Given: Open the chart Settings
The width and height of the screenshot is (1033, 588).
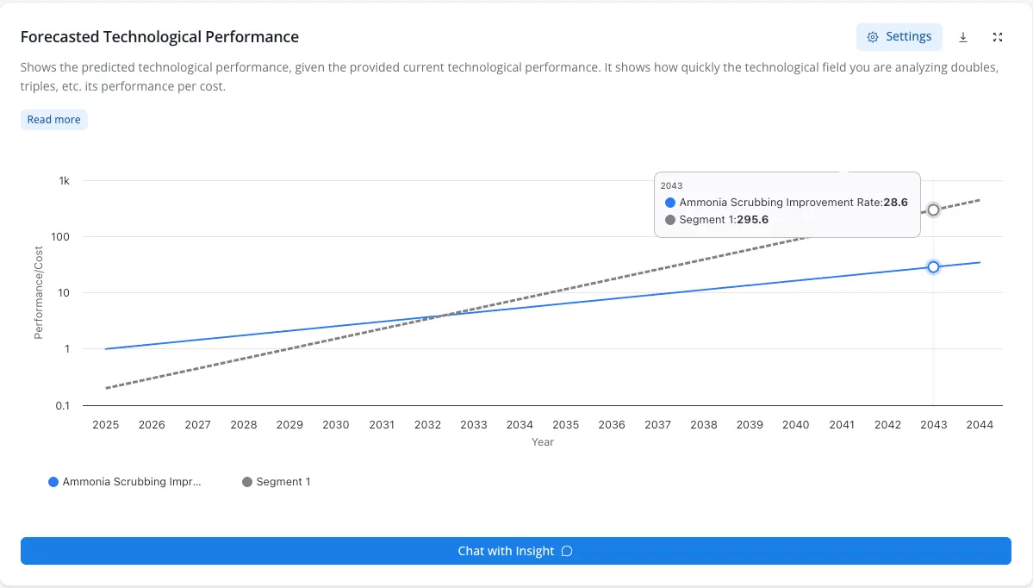Looking at the screenshot, I should click(x=899, y=37).
